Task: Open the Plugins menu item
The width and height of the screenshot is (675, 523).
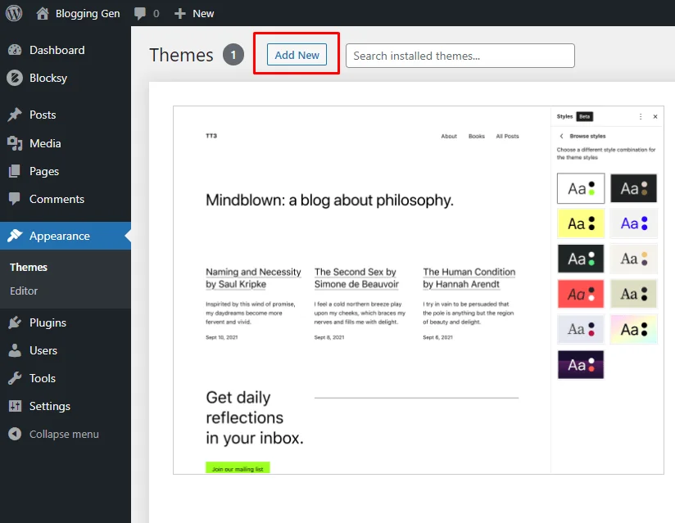Action: [x=48, y=322]
